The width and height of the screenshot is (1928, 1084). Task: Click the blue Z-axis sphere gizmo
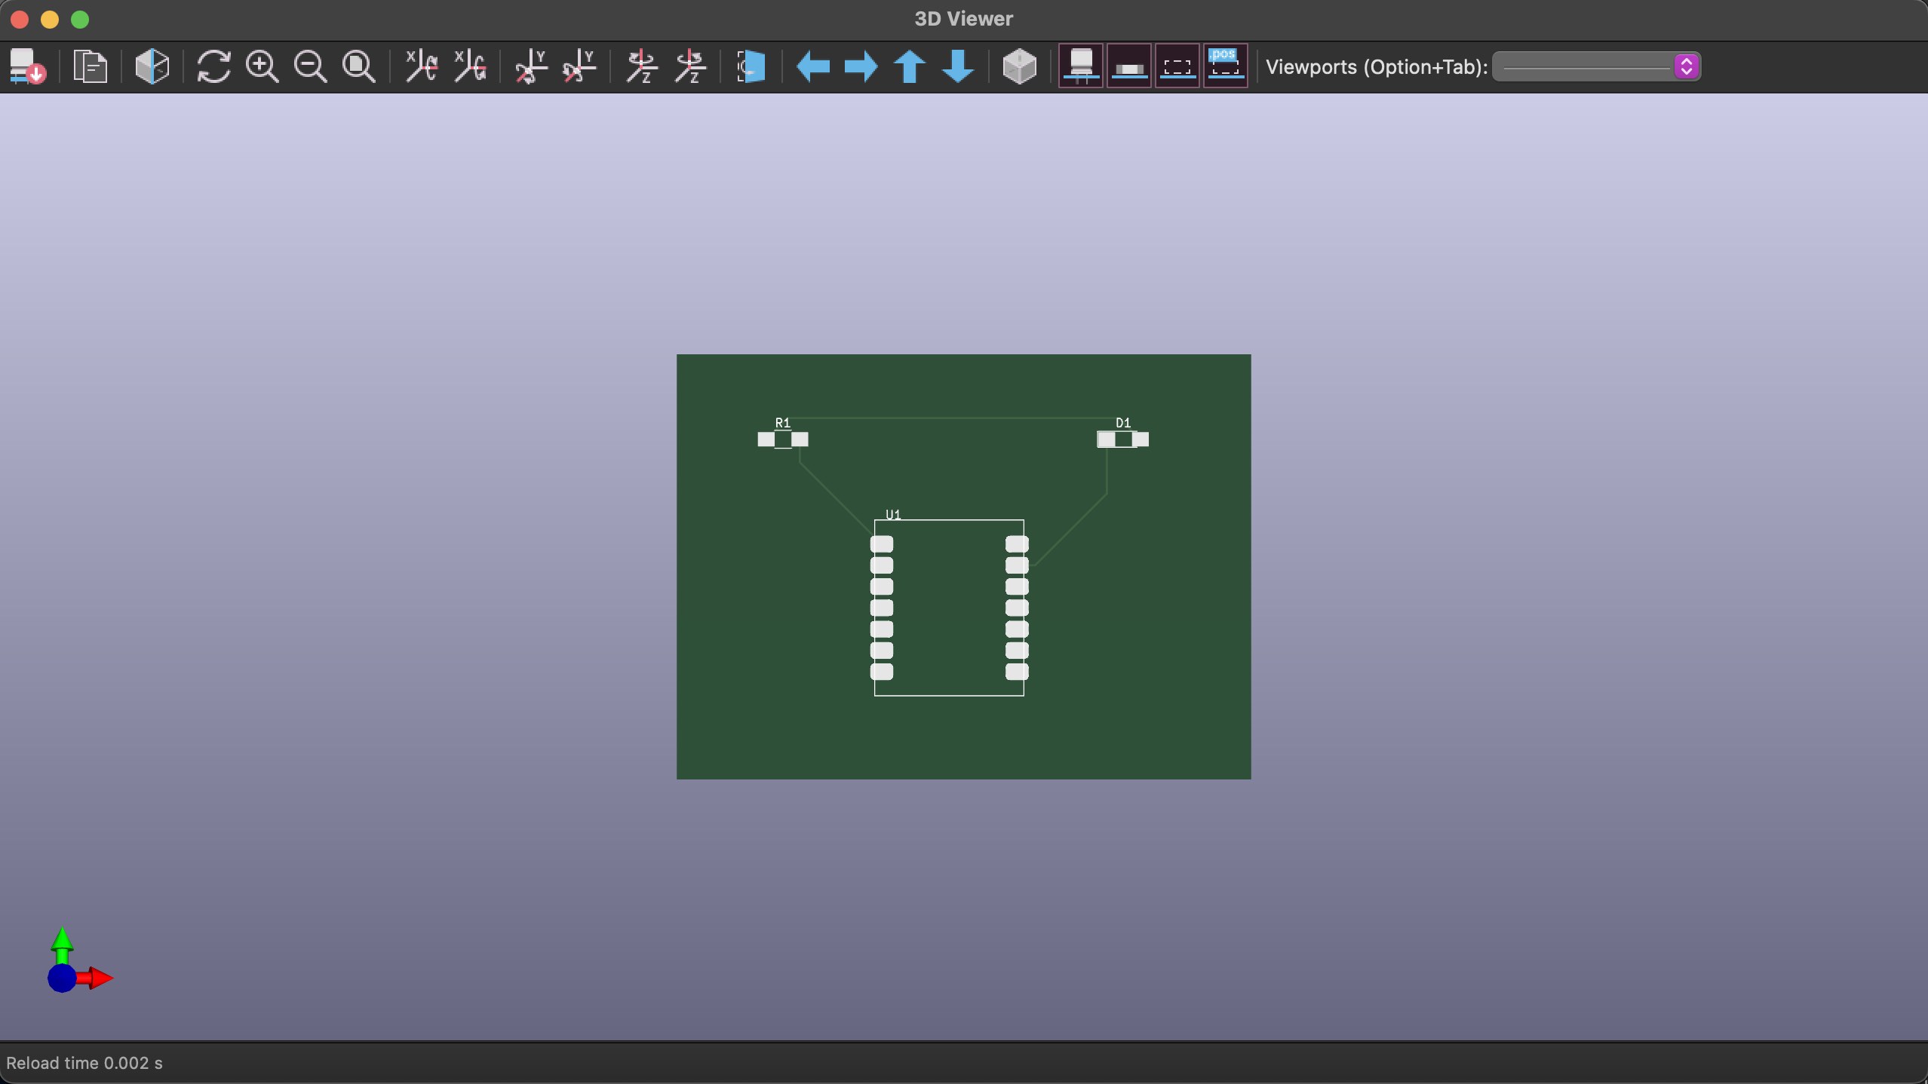(x=62, y=978)
